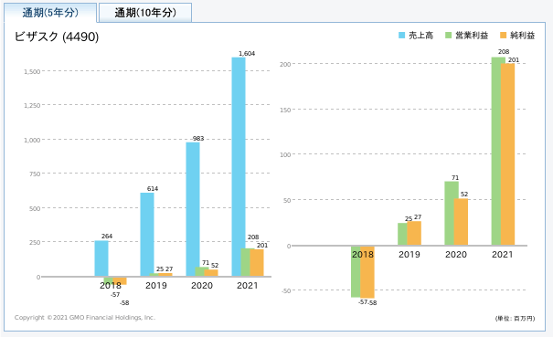Image resolution: width=553 pixels, height=337 pixels.
Task: Click the green 営業利益 legend swatch
Action: pyautogui.click(x=448, y=36)
